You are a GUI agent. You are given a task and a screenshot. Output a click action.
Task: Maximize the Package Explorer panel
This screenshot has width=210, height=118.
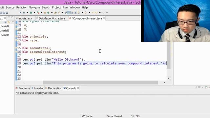(12, 17)
